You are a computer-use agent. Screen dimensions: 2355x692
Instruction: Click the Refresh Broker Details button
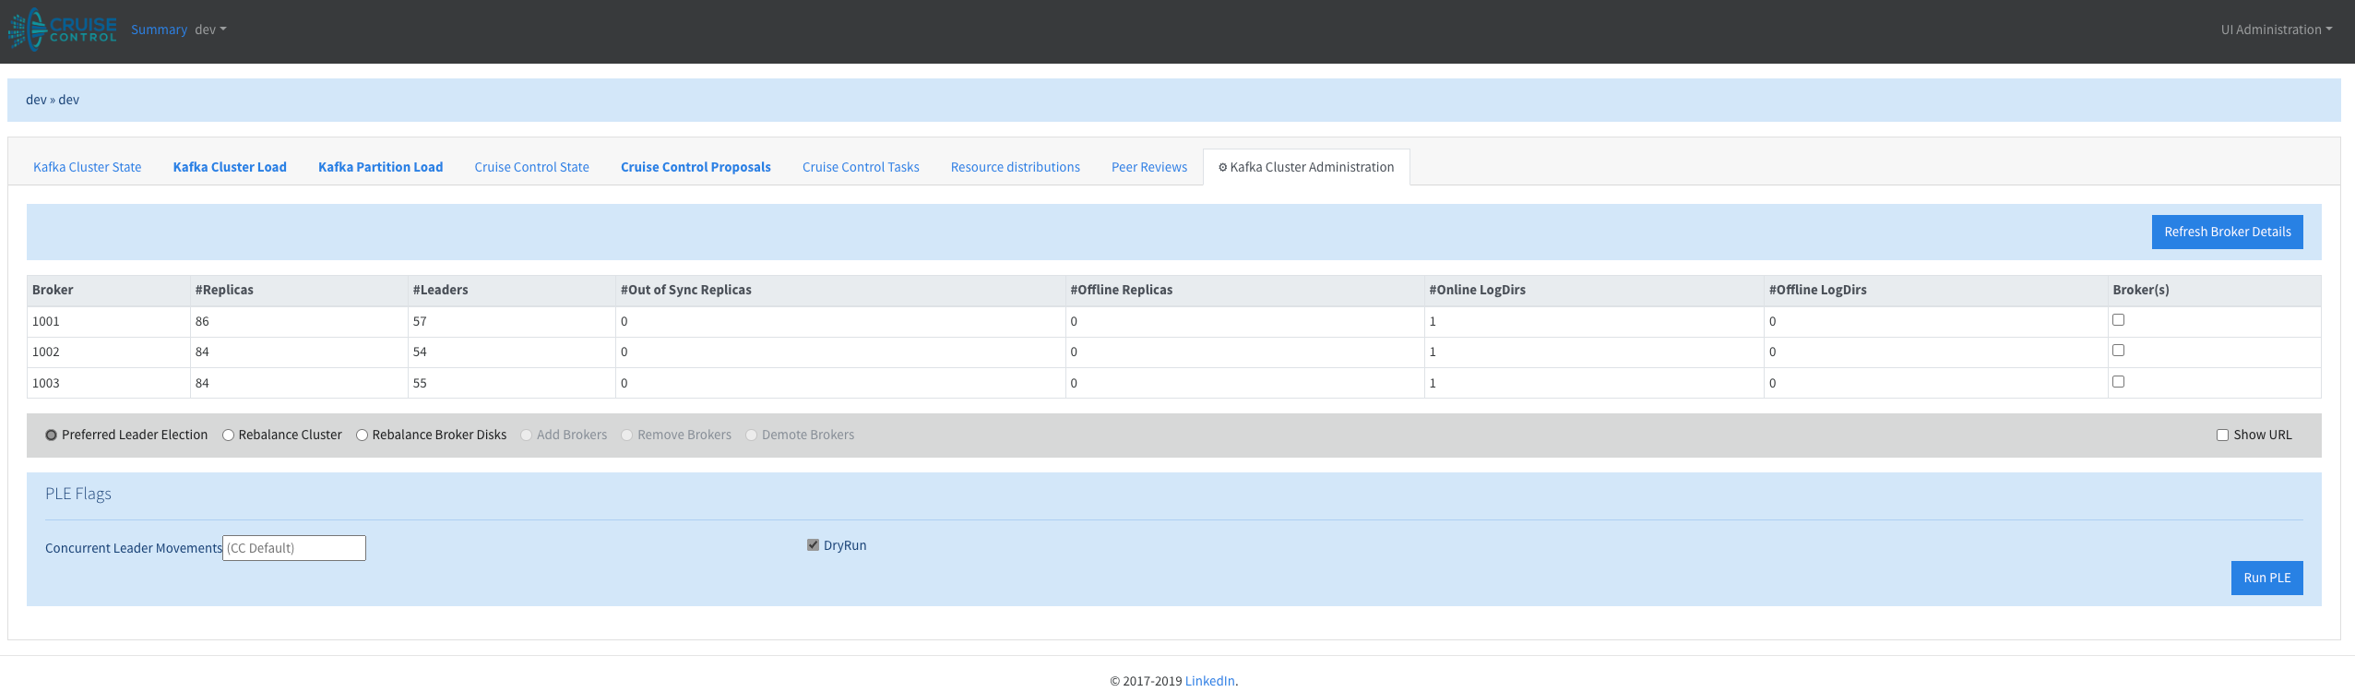click(x=2227, y=232)
